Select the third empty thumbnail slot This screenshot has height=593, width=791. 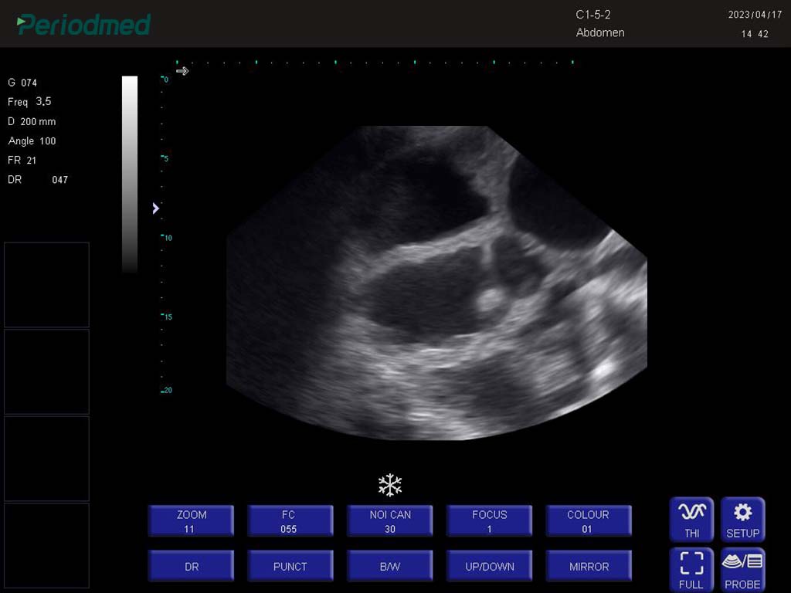coord(47,459)
